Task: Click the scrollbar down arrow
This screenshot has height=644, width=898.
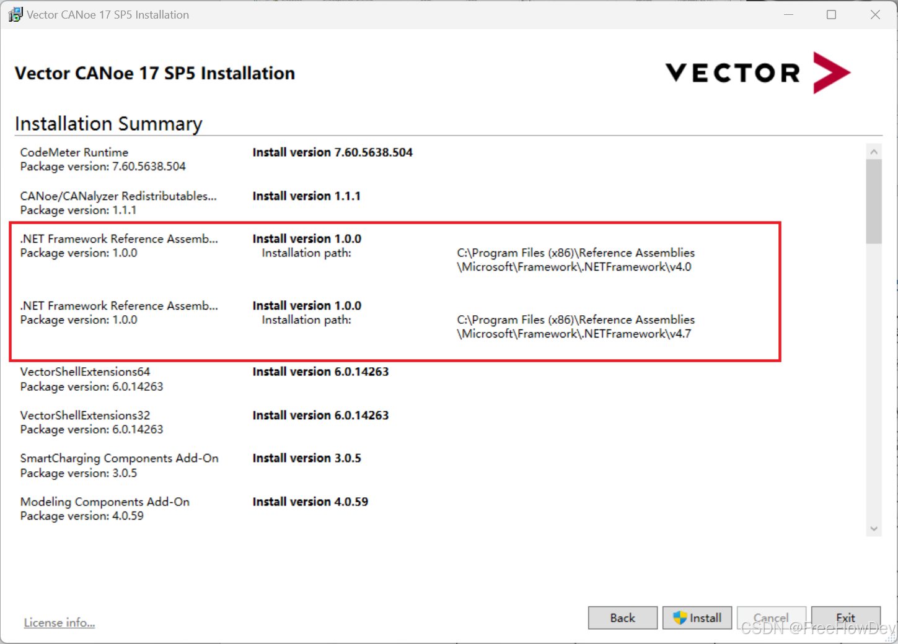Action: tap(874, 529)
